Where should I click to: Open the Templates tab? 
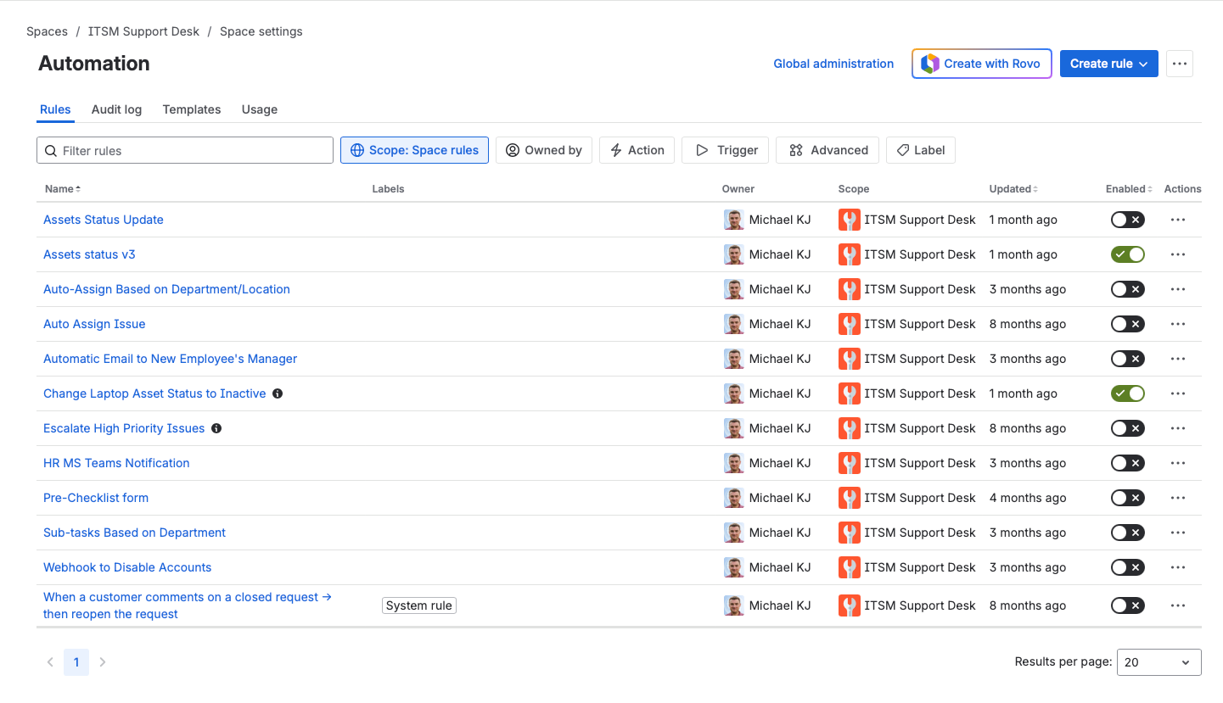click(192, 109)
